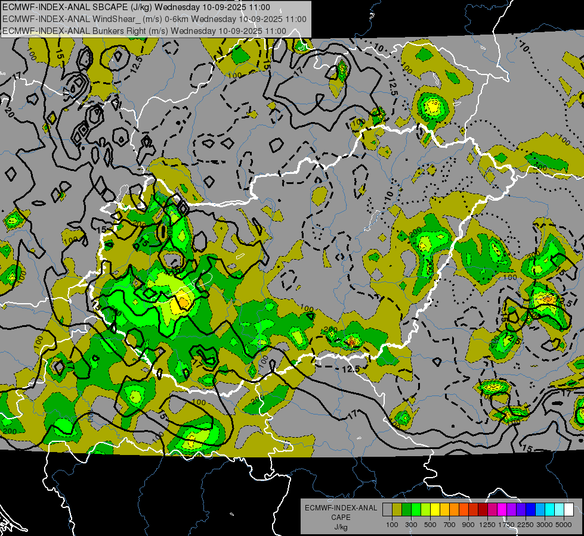Screen dimensions: 584x536
Task: Click the legend tick label 2250
Action: (x=525, y=525)
